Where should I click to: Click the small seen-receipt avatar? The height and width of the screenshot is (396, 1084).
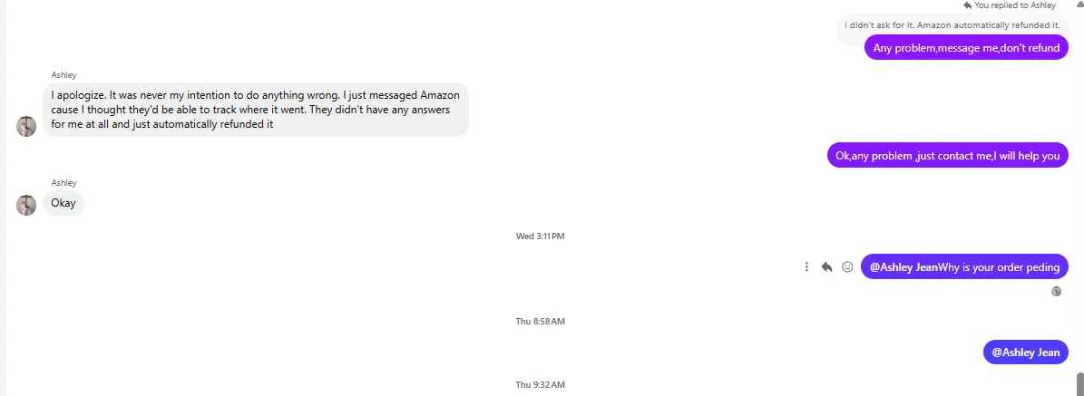coord(1056,291)
